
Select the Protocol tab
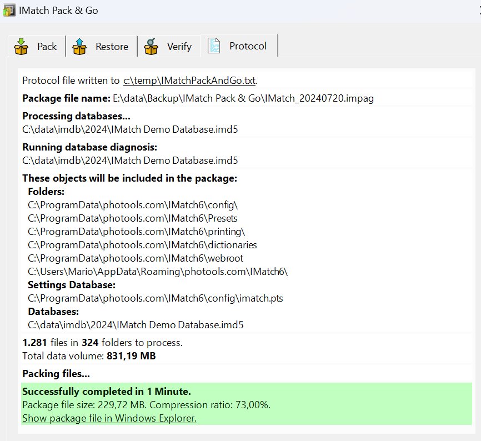click(239, 46)
